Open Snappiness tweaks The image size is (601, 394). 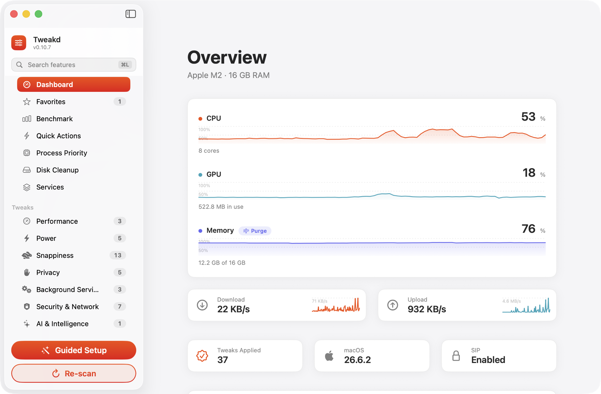[x=74, y=256]
